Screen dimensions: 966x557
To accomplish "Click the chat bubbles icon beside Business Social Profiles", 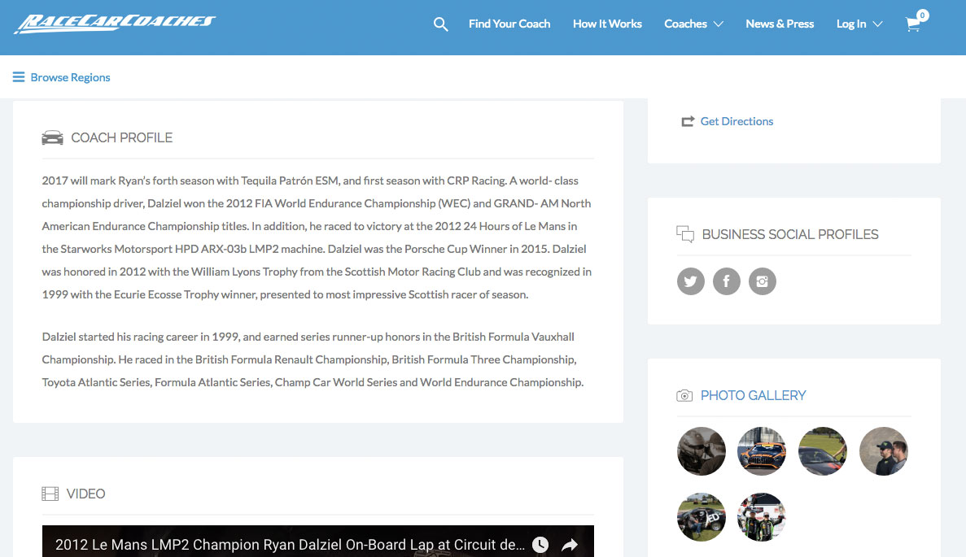I will point(685,234).
